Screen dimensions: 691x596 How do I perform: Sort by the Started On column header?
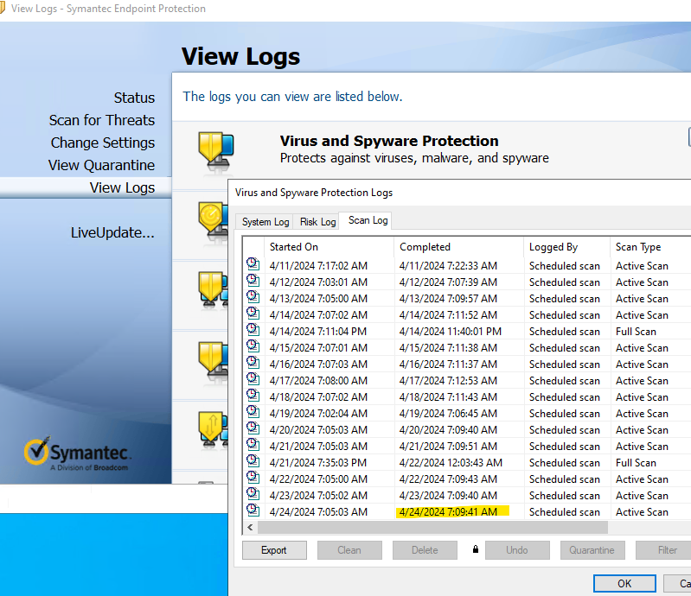pos(329,247)
